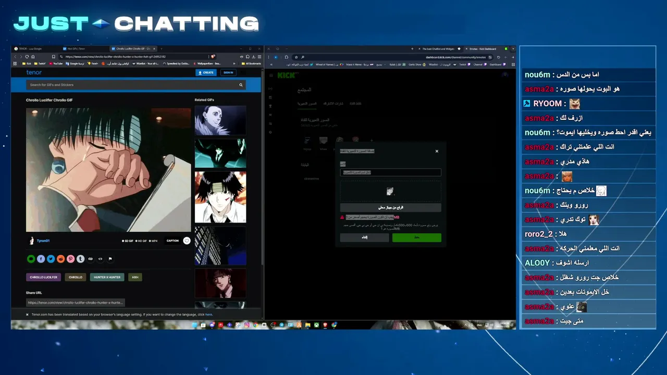Screen dimensions: 667x375
Task: Click the emote name input field in dialog
Action: 391,172
